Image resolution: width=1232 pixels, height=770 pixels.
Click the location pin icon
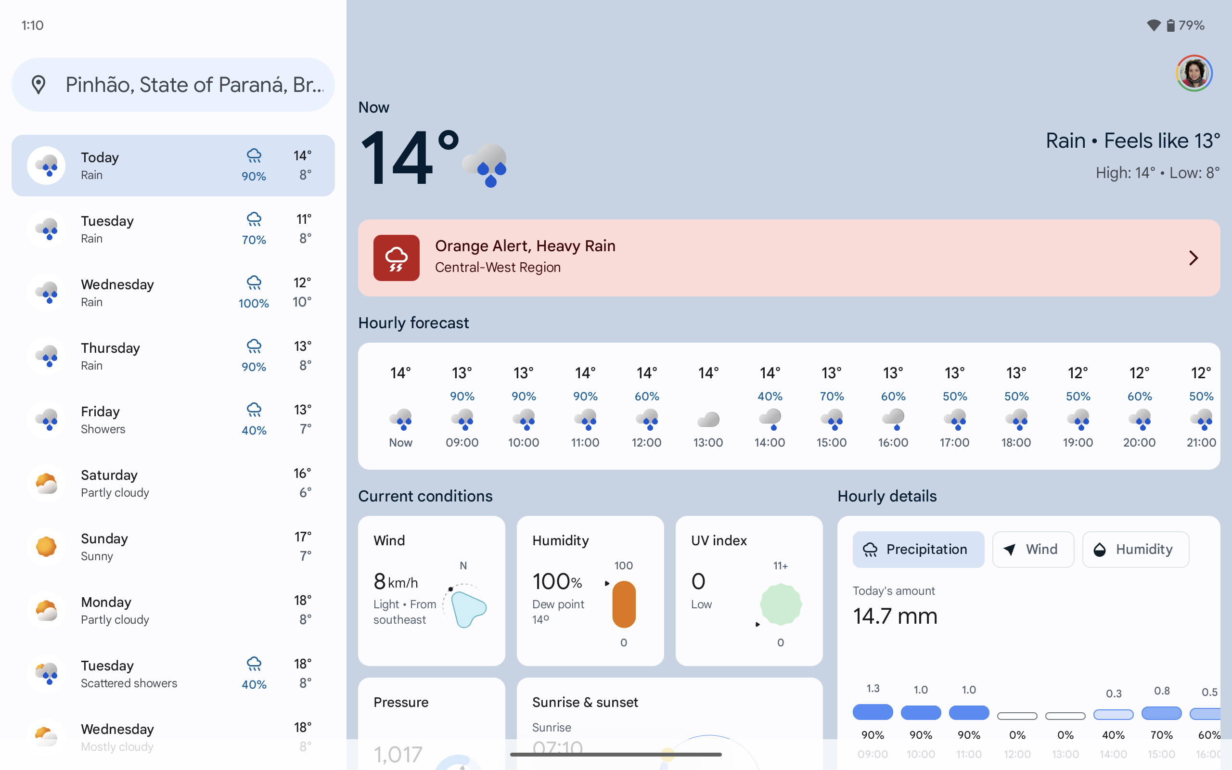(x=38, y=85)
